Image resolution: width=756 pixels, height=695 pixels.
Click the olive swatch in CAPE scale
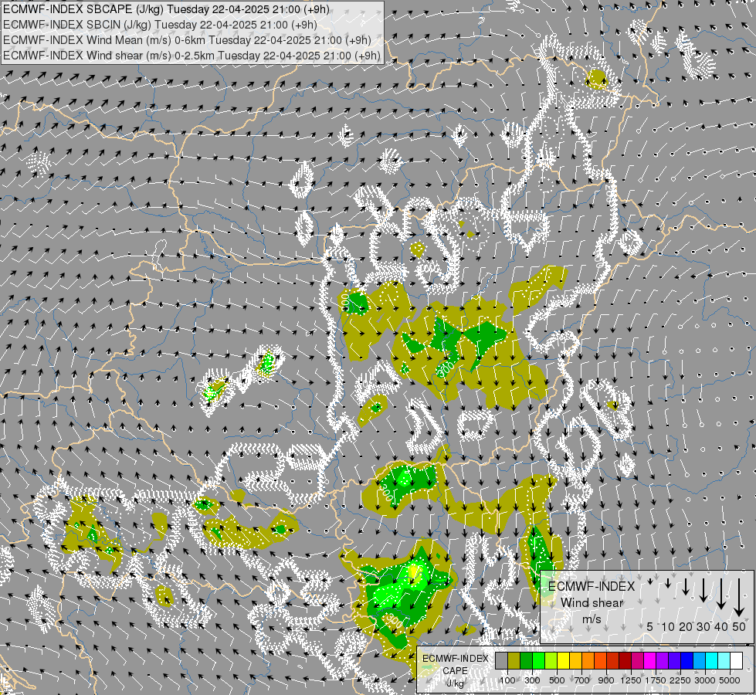pyautogui.click(x=514, y=661)
